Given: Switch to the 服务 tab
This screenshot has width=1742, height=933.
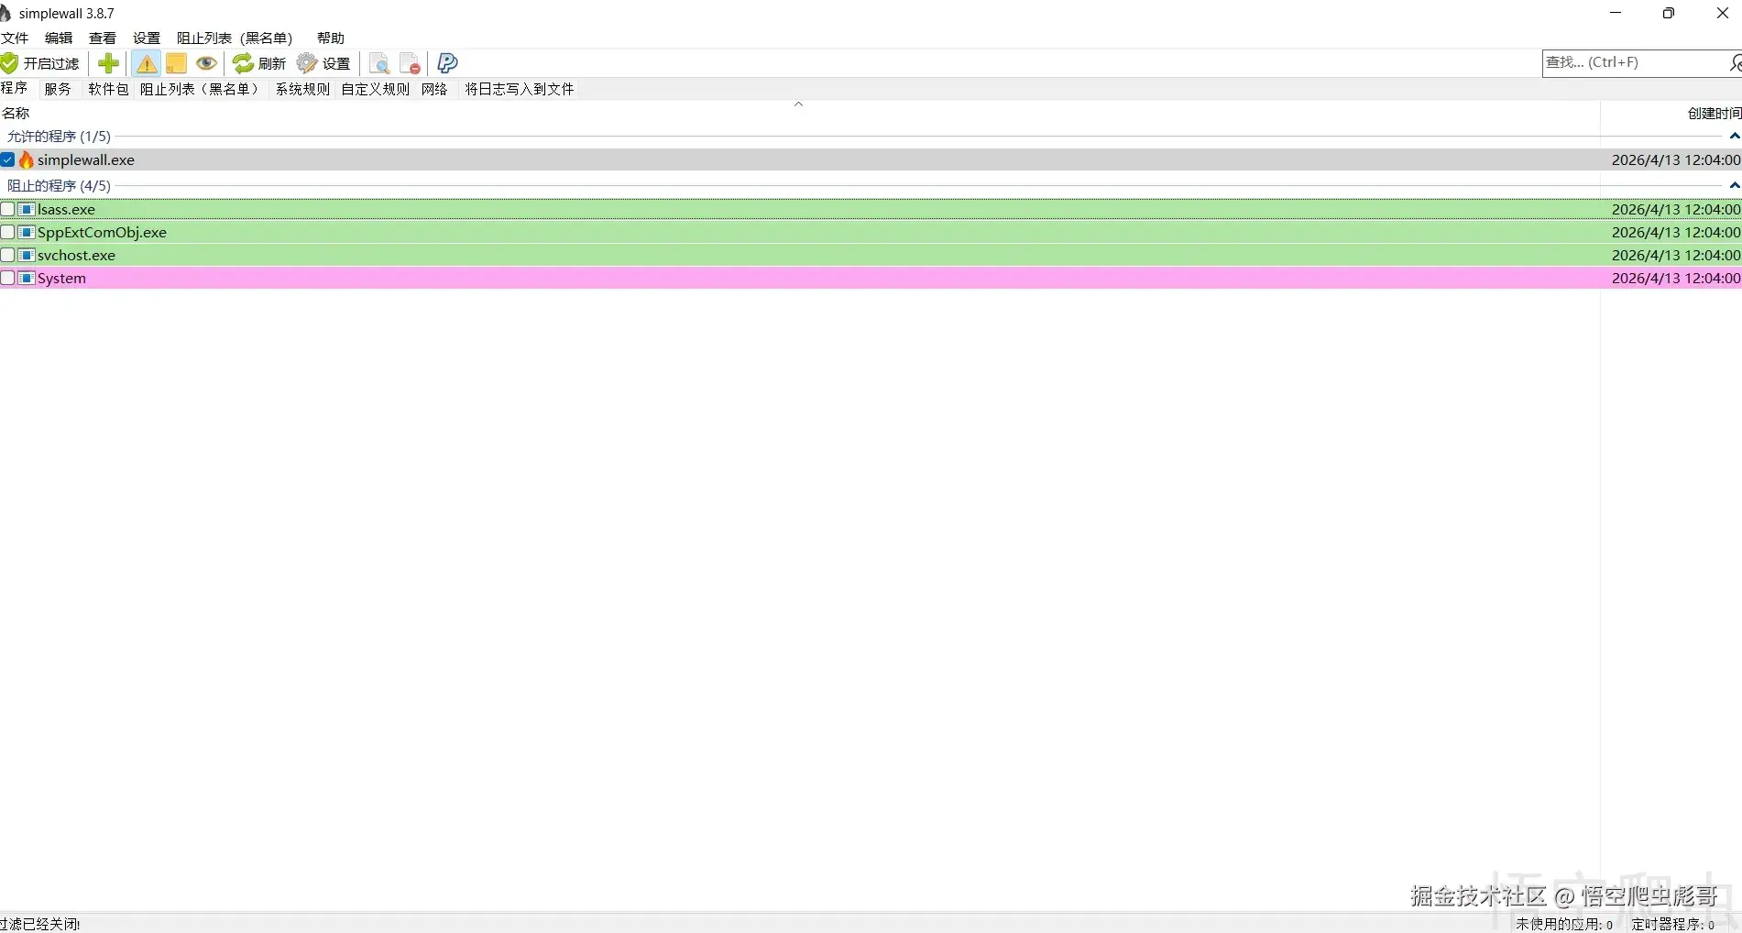Looking at the screenshot, I should point(58,89).
